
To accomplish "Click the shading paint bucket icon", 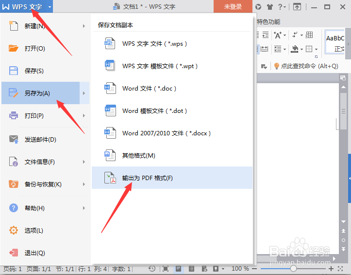I will click(295, 49).
